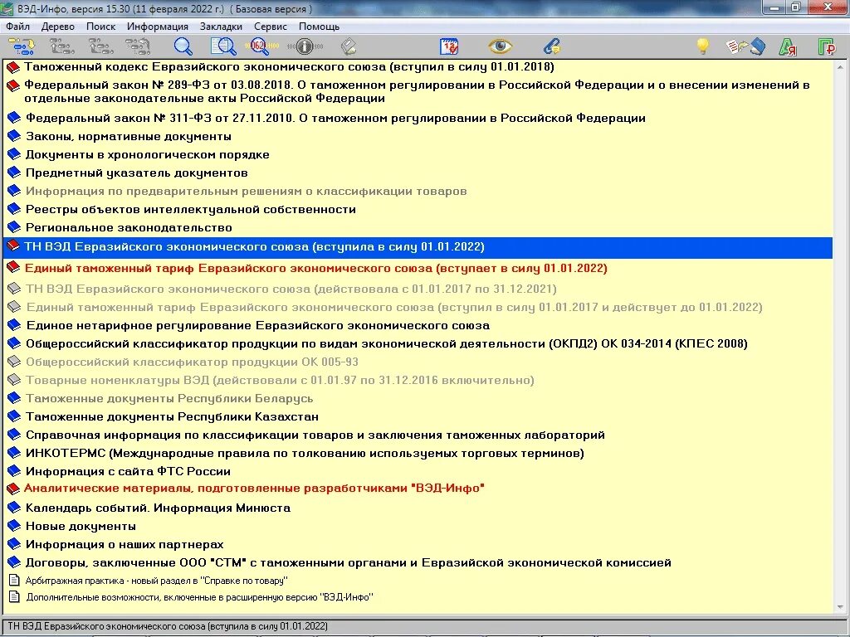Select Реестры объектов интеллектуальной собственности
This screenshot has width=850, height=637.
(x=191, y=210)
